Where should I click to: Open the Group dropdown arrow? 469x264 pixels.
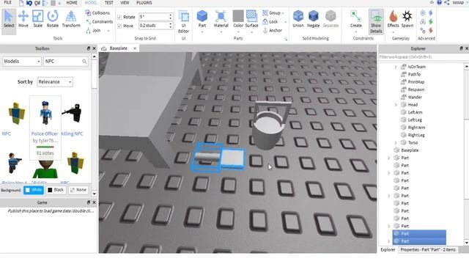coord(283,13)
